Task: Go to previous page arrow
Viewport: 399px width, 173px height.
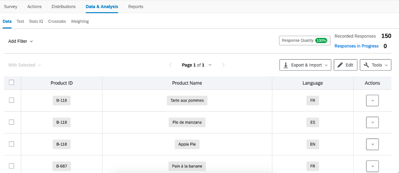Action: pyautogui.click(x=171, y=65)
